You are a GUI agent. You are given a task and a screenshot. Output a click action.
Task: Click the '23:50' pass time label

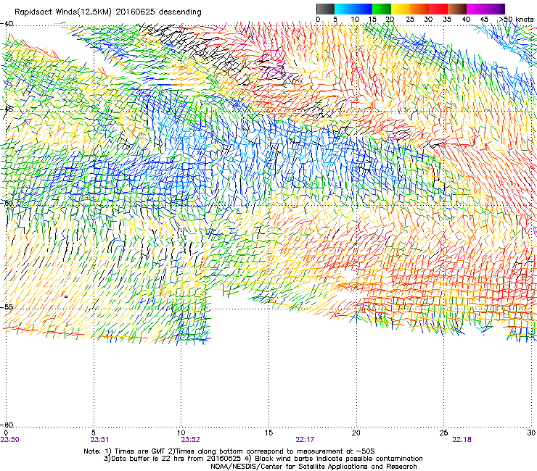click(x=10, y=440)
